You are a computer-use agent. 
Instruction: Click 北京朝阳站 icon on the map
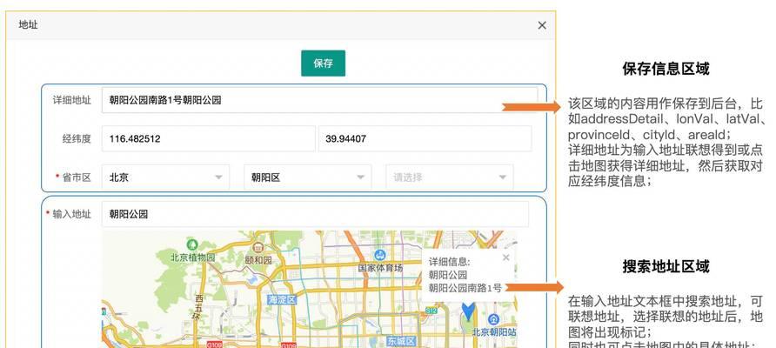click(493, 320)
